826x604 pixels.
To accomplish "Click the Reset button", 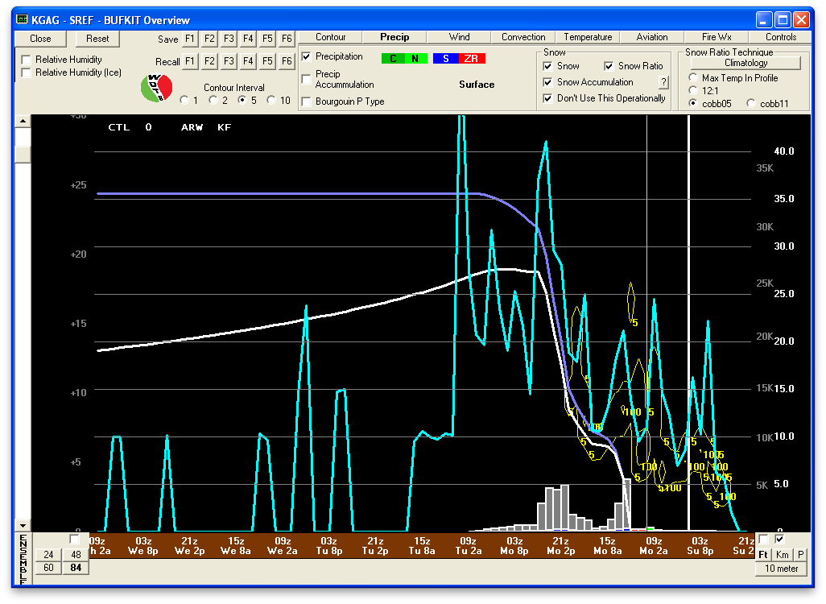I will (x=97, y=39).
